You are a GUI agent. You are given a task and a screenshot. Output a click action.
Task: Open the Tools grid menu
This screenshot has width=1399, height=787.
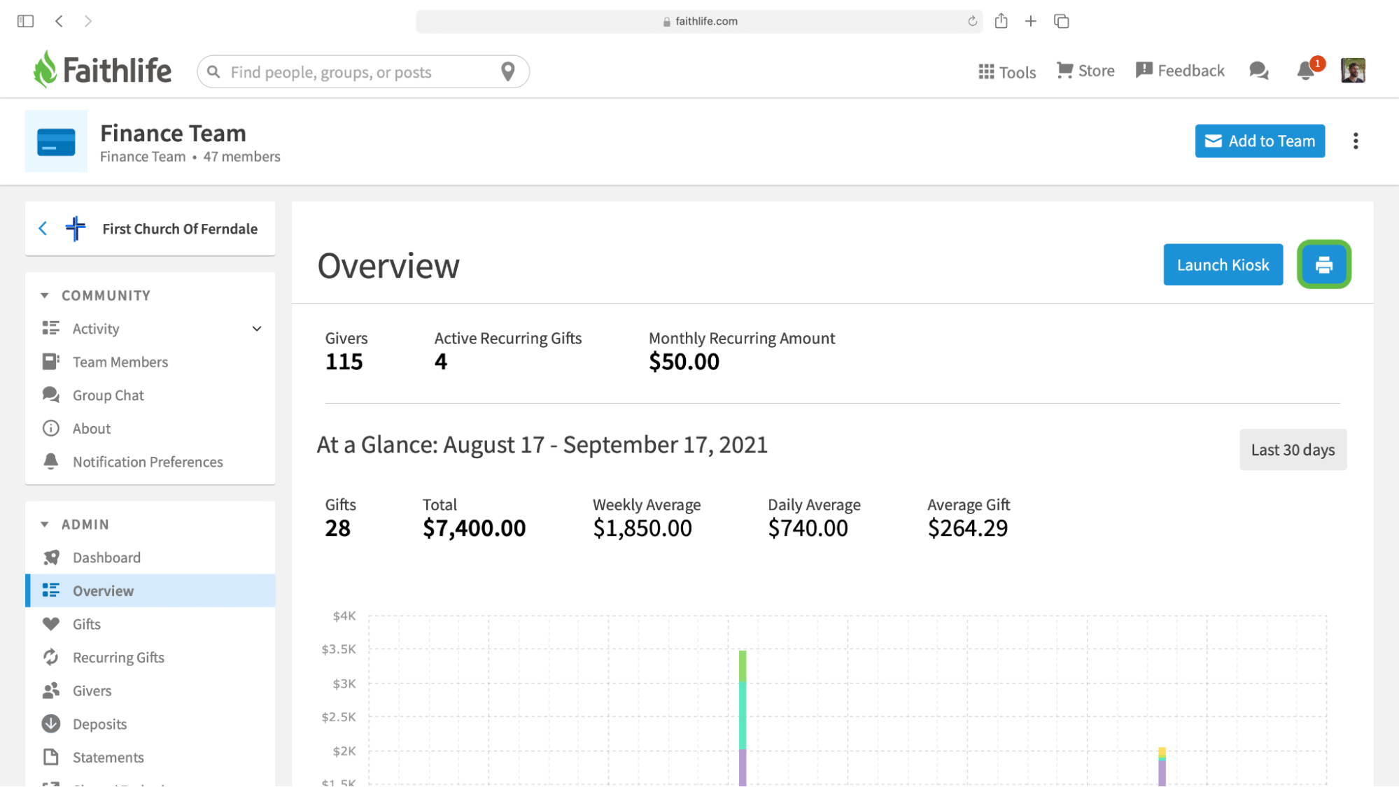tap(1007, 72)
